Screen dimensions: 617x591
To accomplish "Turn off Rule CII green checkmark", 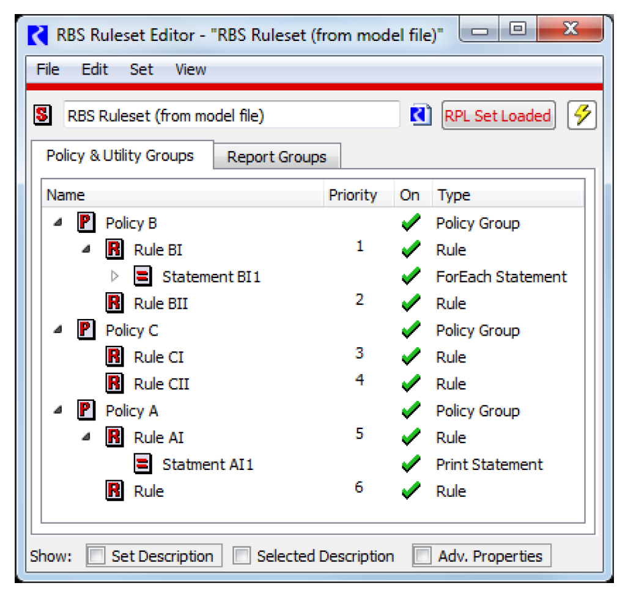I will pos(410,384).
